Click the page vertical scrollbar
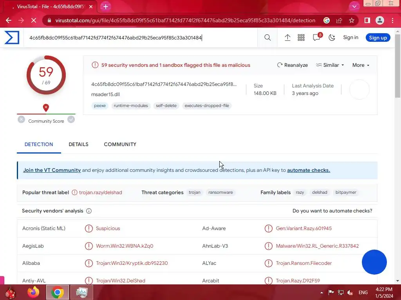Screen dimensions: 401x300 [x=397, y=66]
